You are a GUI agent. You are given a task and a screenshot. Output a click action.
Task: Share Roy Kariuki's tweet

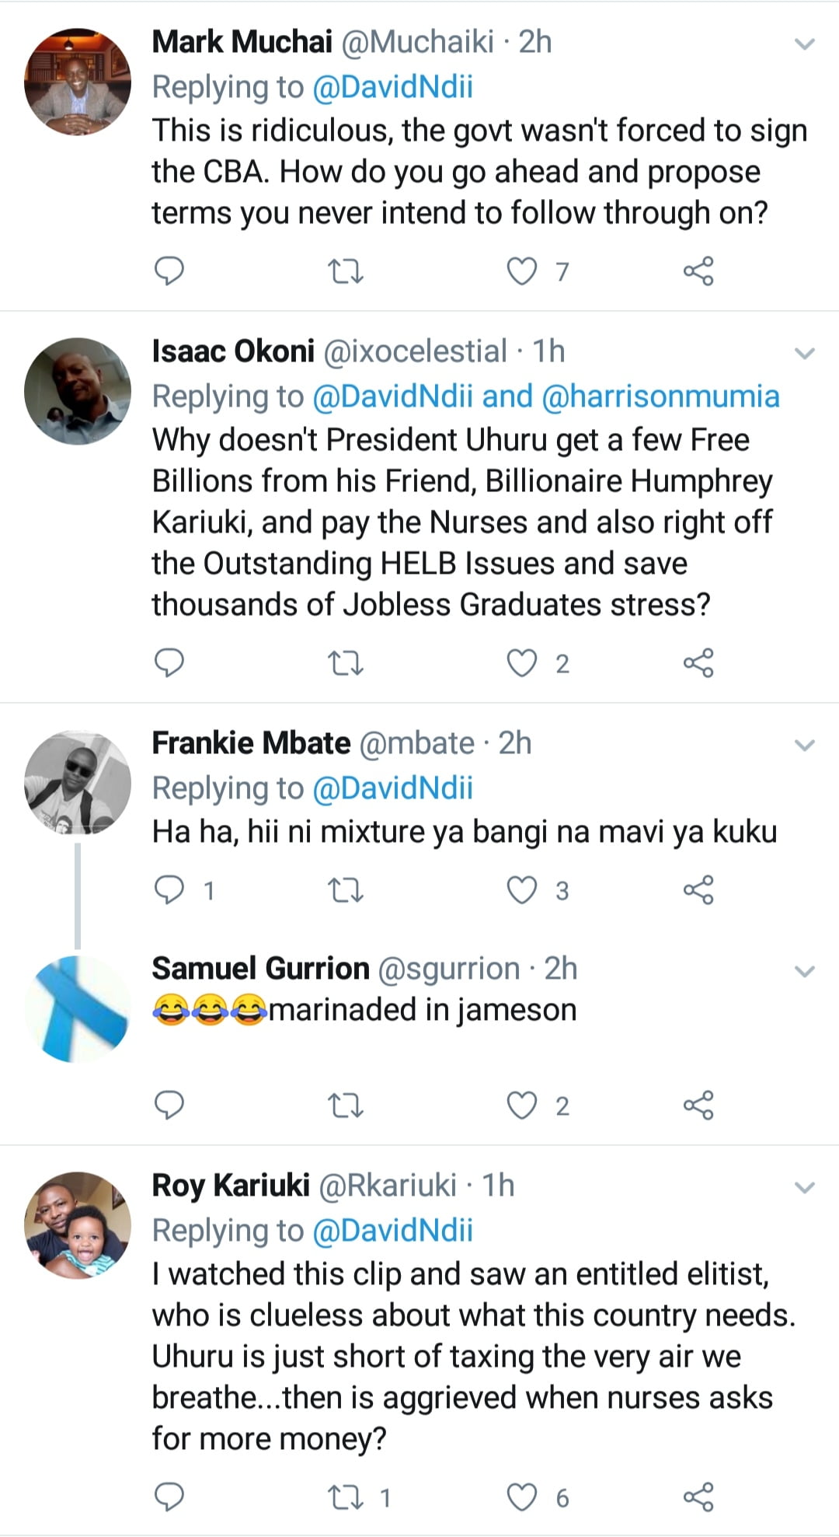(x=698, y=1497)
